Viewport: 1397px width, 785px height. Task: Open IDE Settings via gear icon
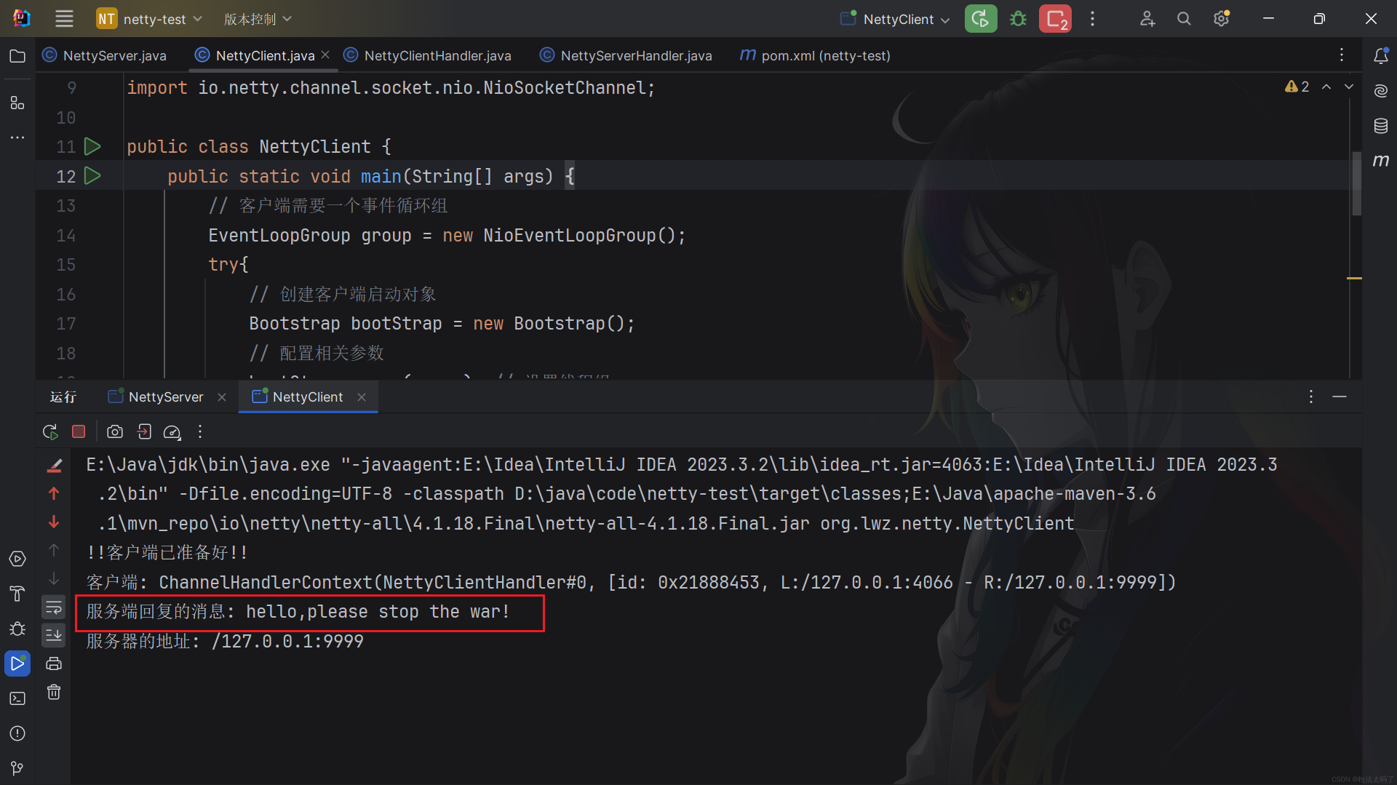[1220, 19]
